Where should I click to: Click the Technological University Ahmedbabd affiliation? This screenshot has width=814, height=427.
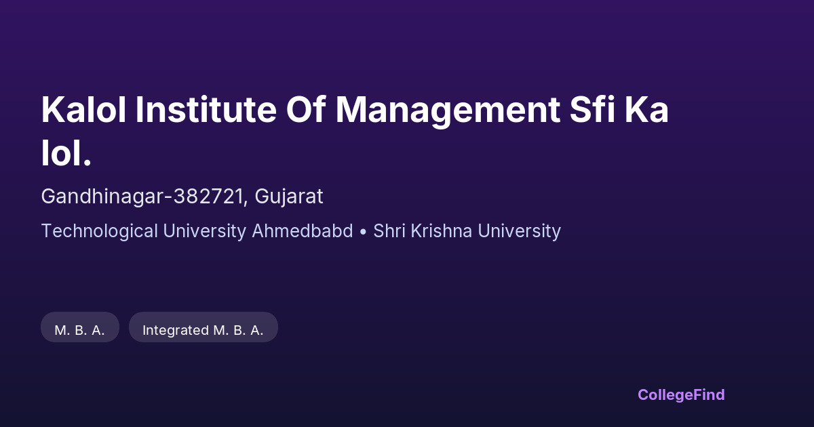pyautogui.click(x=197, y=231)
